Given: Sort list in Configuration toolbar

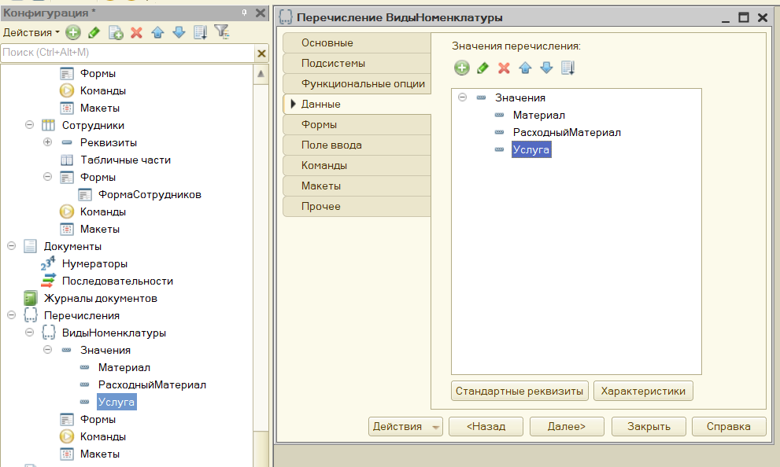Looking at the screenshot, I should point(200,33).
